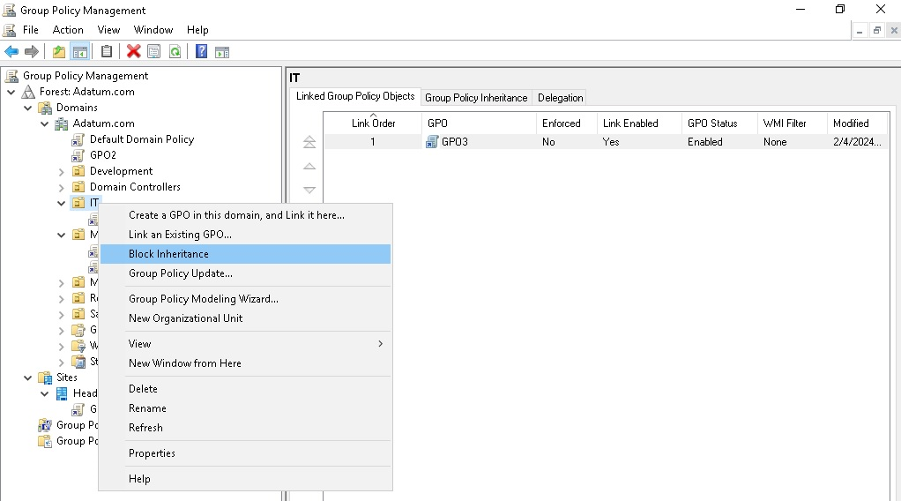Click the Up one level folder icon
This screenshot has height=501, width=901.
click(x=58, y=52)
